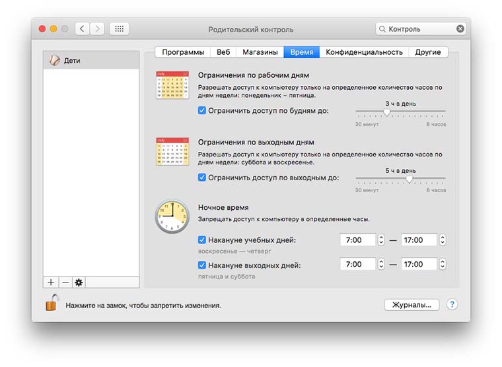
Task: Toggle Ограничить доступ по будням checkbox
Action: tap(201, 111)
